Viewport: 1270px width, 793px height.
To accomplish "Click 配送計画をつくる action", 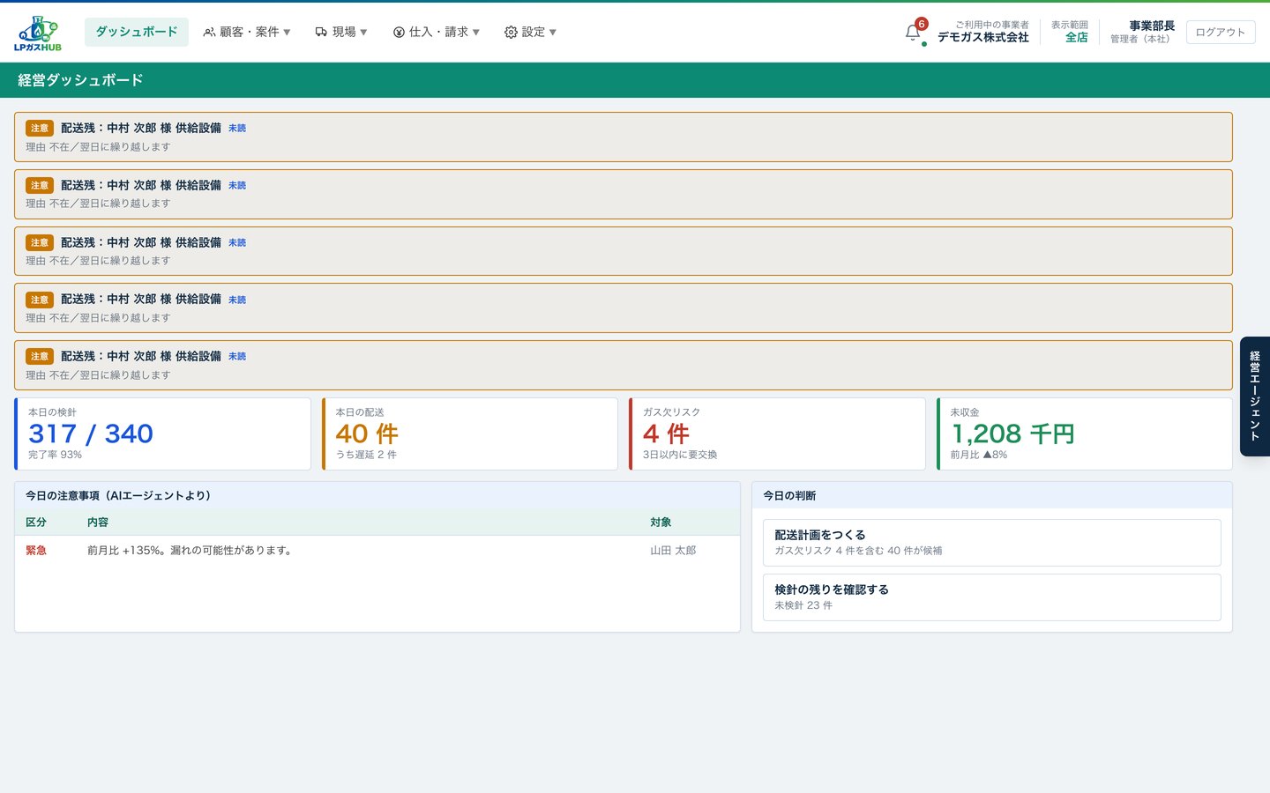I will pyautogui.click(x=992, y=543).
